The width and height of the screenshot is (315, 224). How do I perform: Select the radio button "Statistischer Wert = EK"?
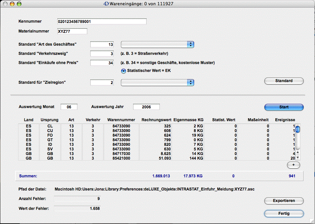(123, 70)
